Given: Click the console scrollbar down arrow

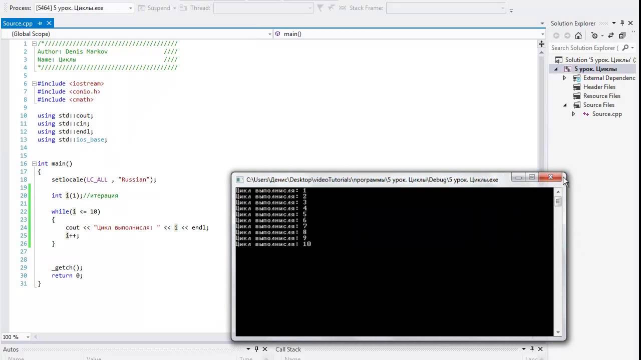Looking at the screenshot, I should (x=558, y=332).
